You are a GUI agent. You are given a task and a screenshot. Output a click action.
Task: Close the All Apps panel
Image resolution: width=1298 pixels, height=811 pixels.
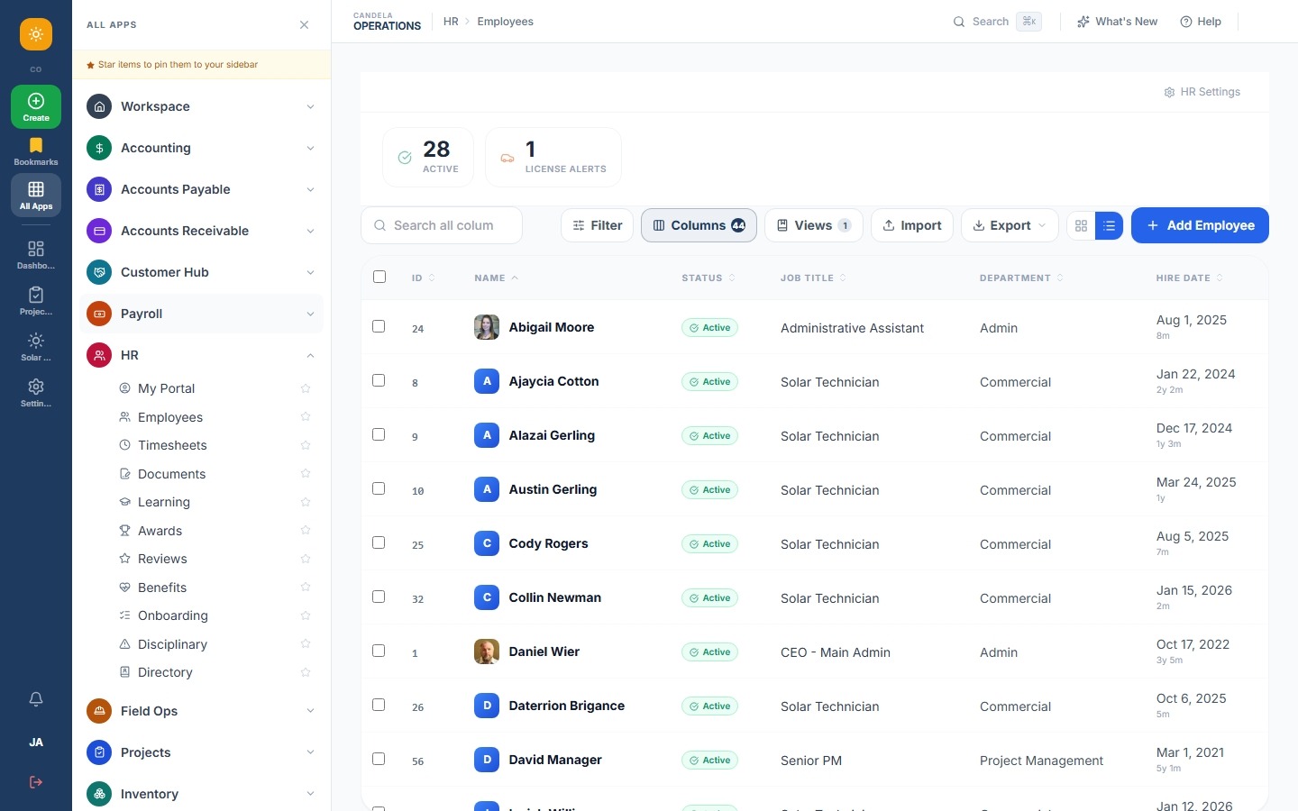[305, 25]
